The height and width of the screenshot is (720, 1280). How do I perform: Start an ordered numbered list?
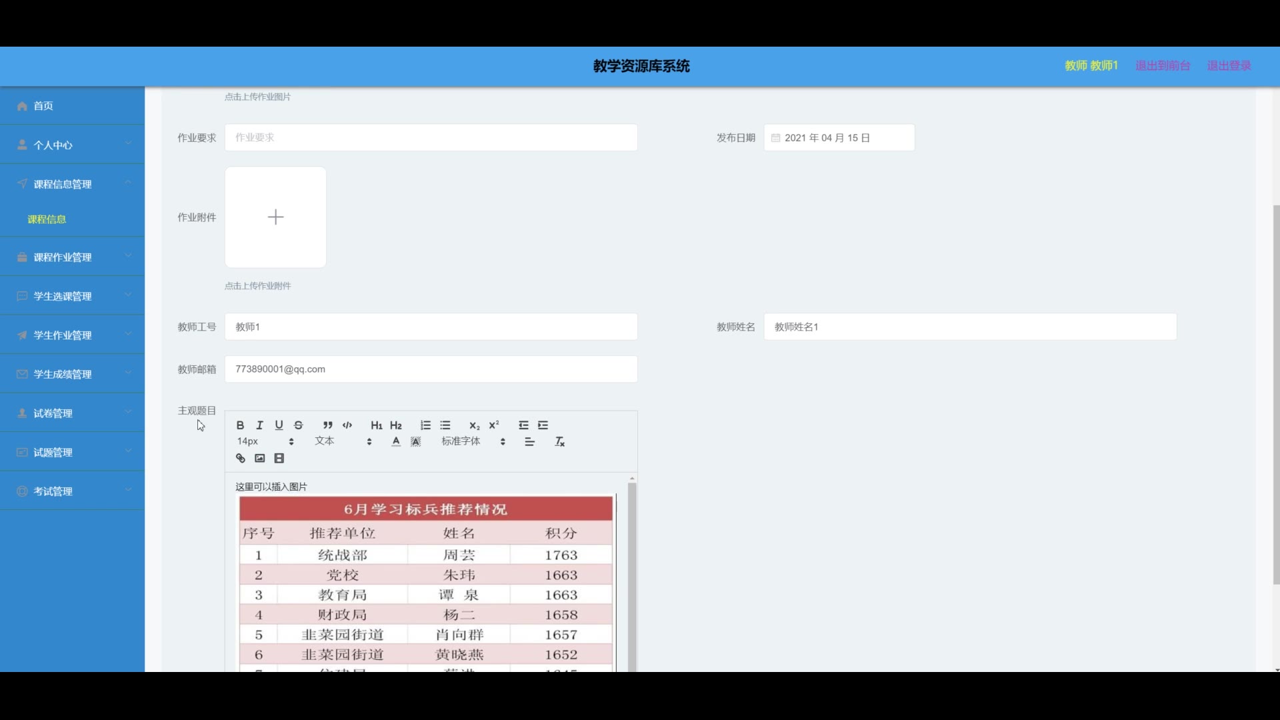(x=425, y=425)
